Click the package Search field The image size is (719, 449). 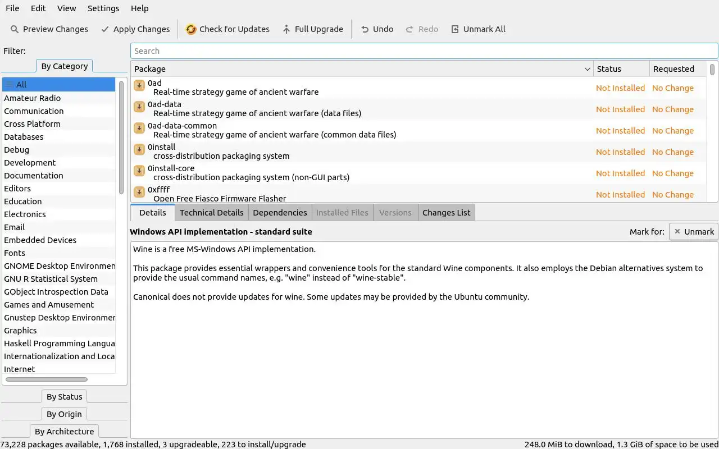coord(424,51)
